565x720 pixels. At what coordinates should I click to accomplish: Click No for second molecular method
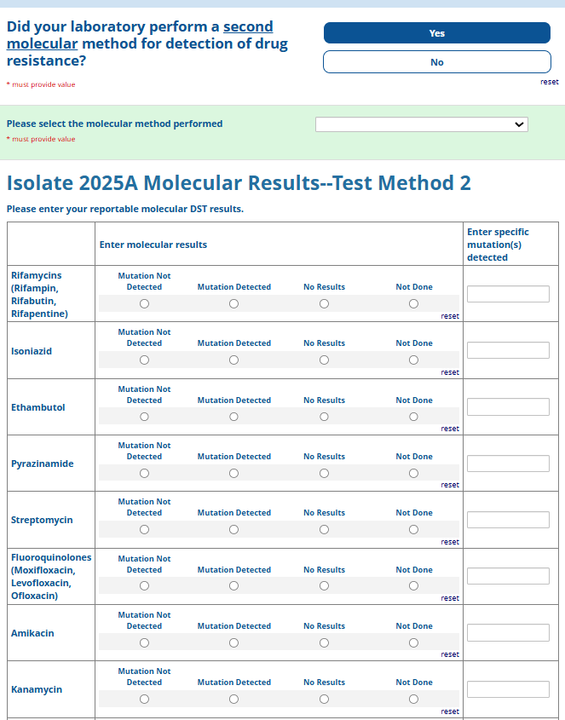pyautogui.click(x=436, y=62)
